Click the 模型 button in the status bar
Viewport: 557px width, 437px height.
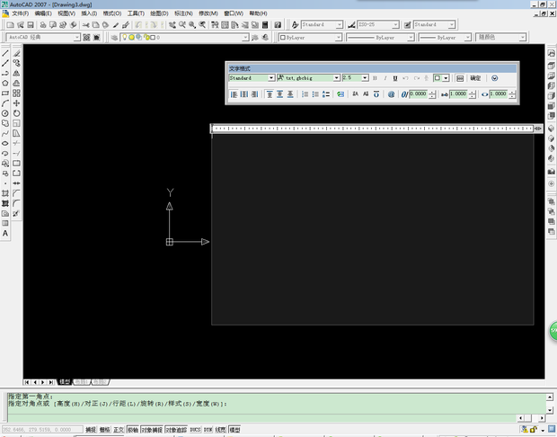(x=234, y=430)
